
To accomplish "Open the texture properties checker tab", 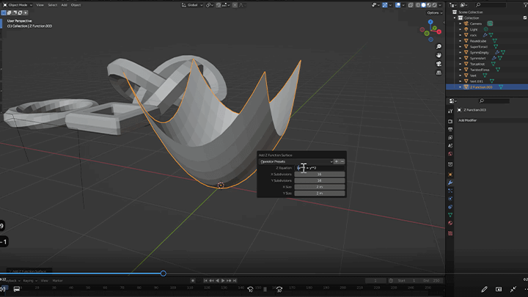I will tap(450, 233).
